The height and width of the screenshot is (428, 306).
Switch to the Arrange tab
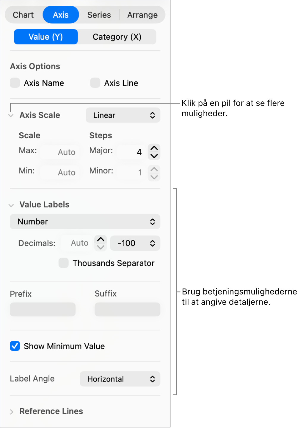coord(142,15)
